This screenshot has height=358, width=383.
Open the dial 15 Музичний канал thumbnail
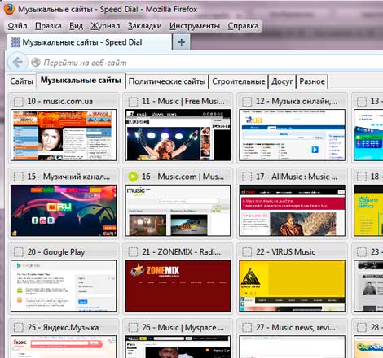(x=64, y=211)
